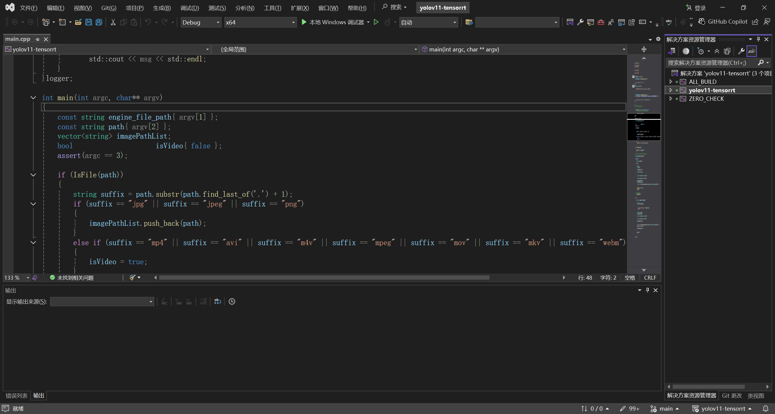775x414 pixels.
Task: Click the editor horizontal scrollbar
Action: [324, 278]
